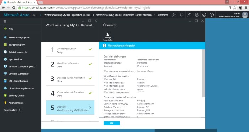Click the App Services globe icon

pos(5,59)
